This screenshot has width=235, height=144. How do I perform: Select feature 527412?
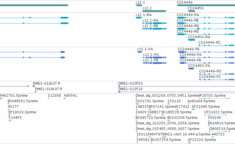tap(177, 109)
